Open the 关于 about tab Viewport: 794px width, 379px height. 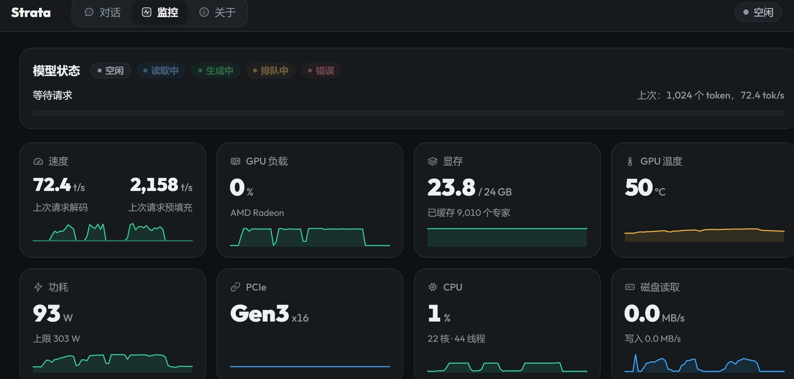point(217,12)
